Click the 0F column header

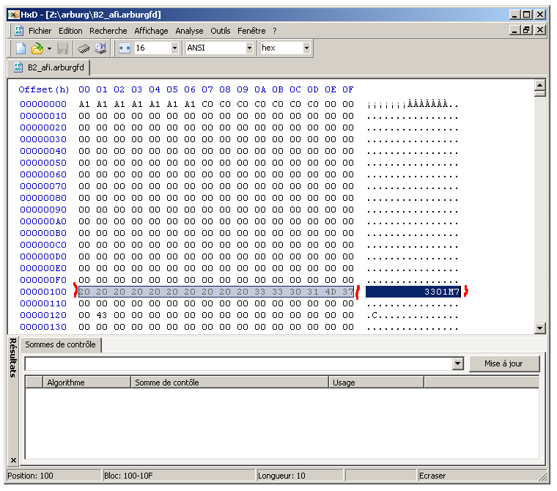[348, 89]
